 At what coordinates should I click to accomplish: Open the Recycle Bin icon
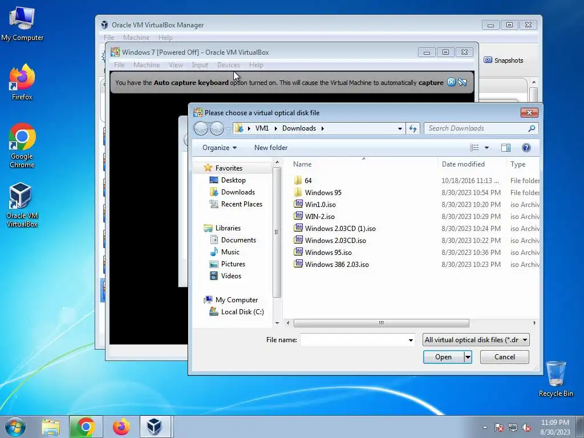tap(555, 379)
